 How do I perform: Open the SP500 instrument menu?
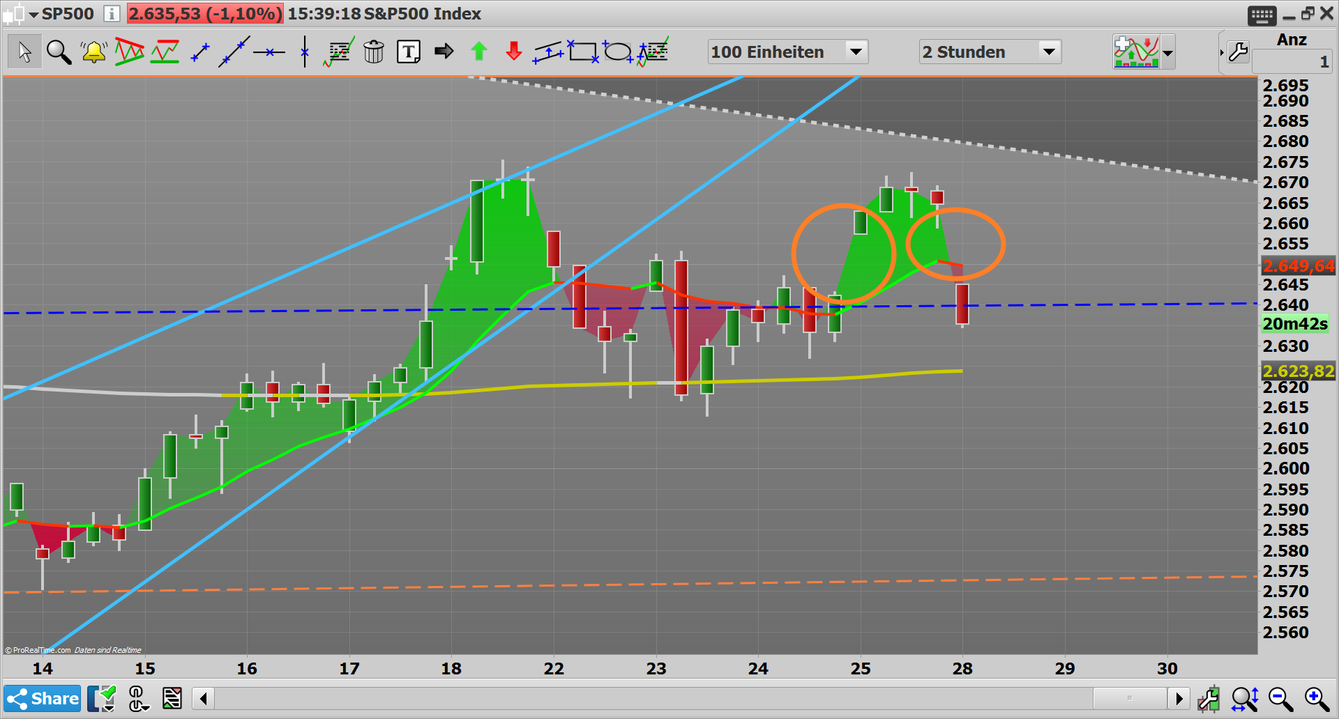pos(68,13)
